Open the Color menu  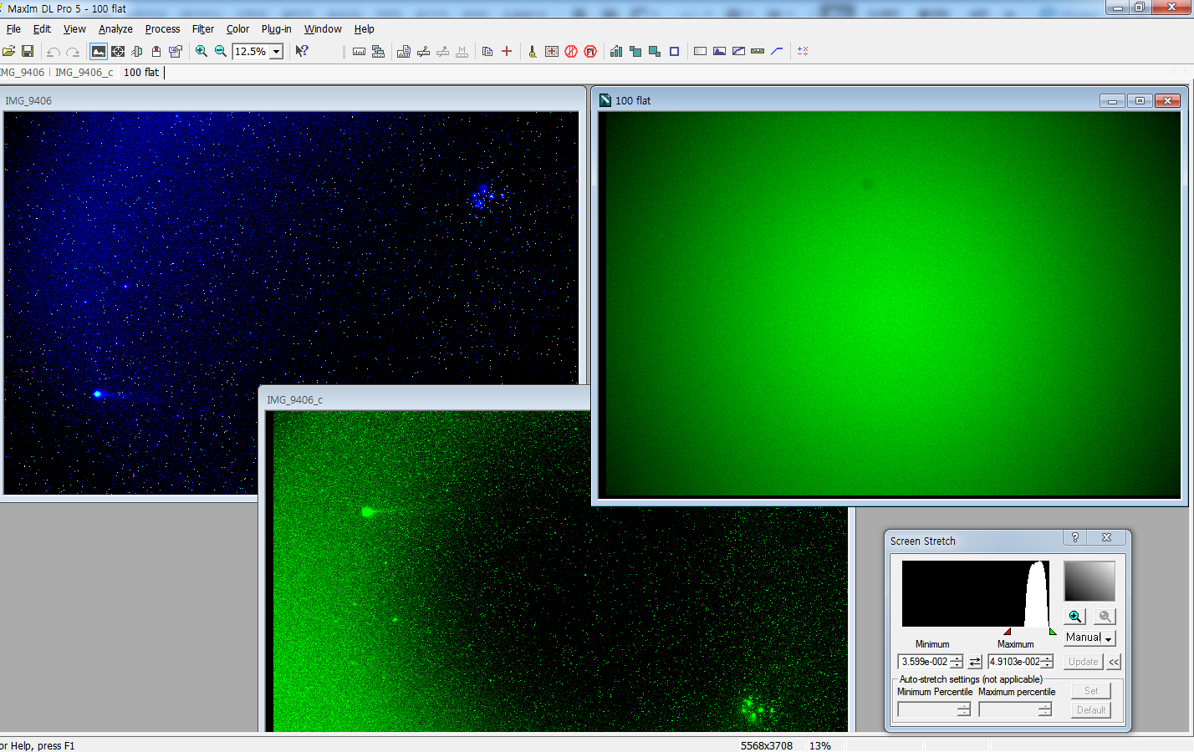237,29
